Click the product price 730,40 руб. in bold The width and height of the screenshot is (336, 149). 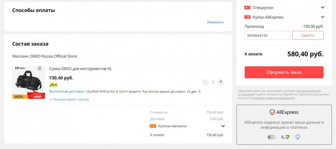pyautogui.click(x=61, y=78)
